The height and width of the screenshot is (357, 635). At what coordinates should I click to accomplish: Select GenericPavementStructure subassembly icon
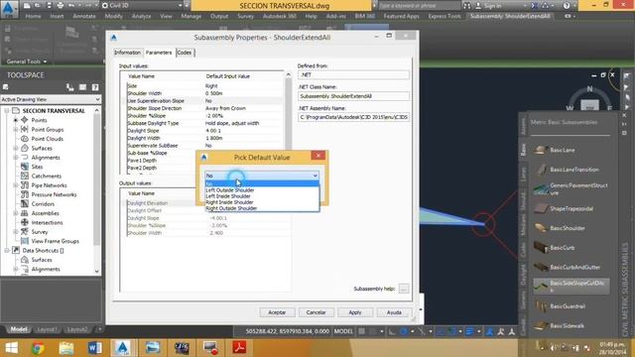coord(541,188)
